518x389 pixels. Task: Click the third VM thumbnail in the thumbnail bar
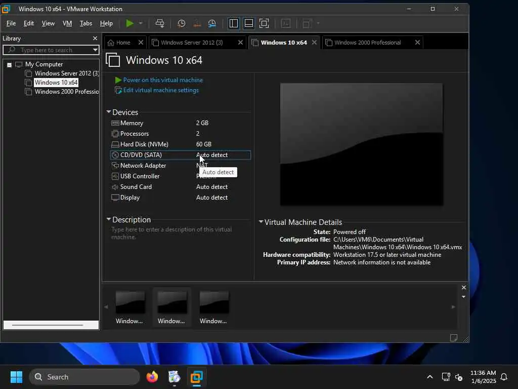tap(214, 307)
